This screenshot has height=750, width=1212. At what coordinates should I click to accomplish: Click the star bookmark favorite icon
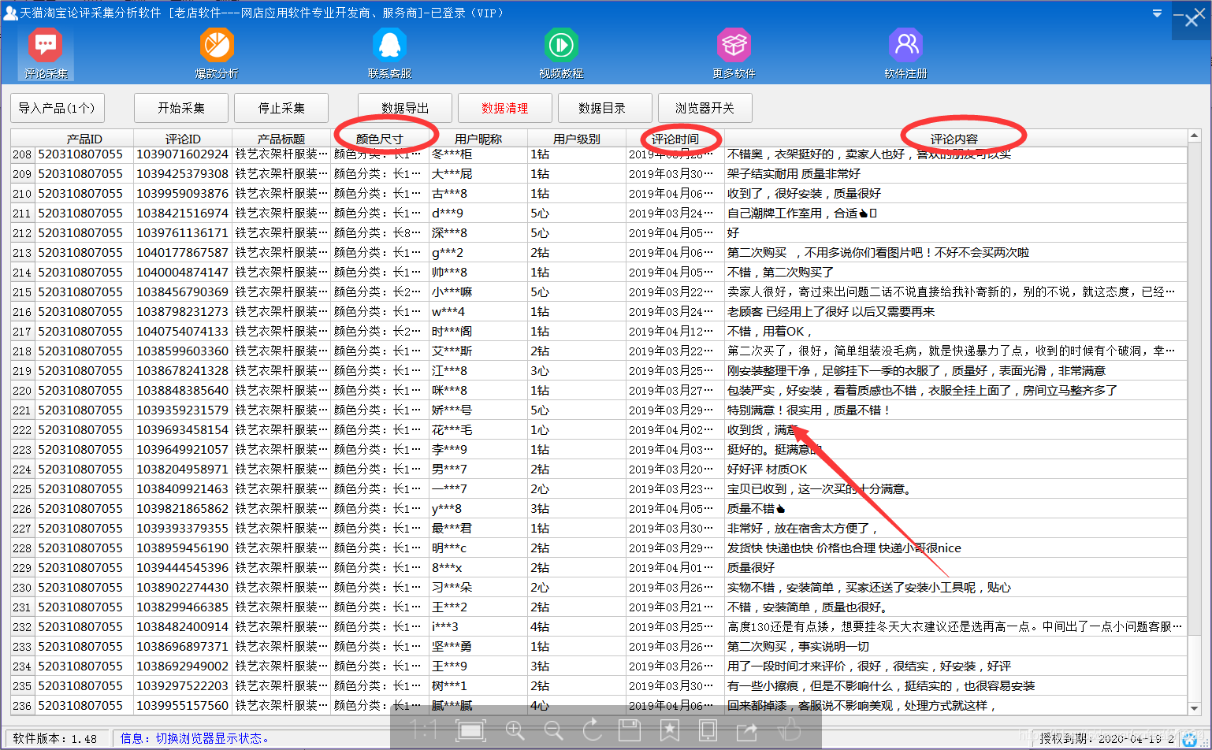coord(669,730)
